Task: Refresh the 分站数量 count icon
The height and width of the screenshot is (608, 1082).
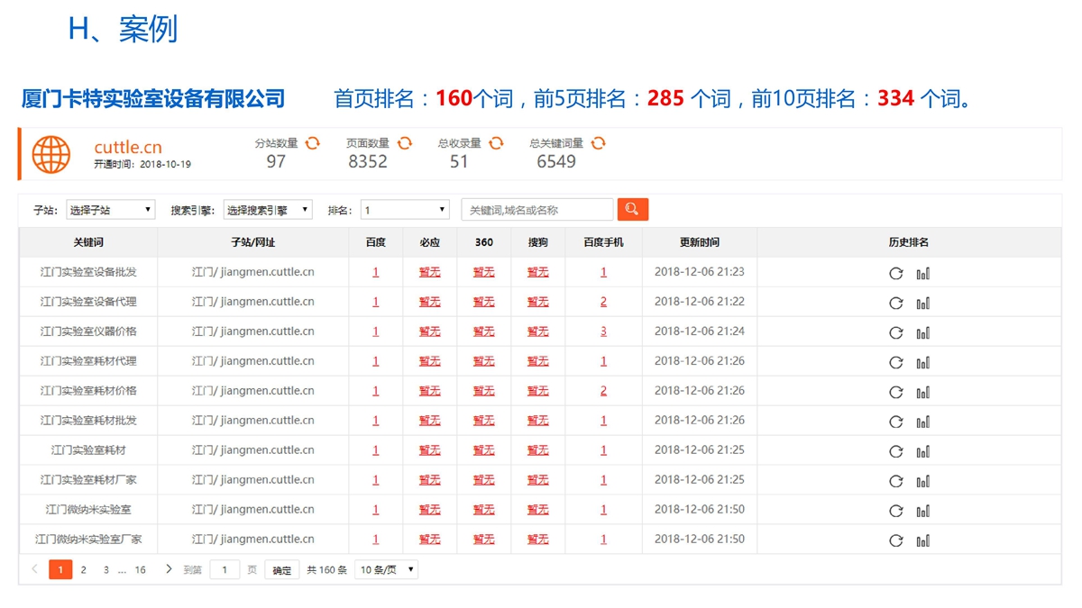Action: 313,143
